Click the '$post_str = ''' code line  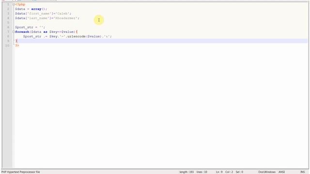pyautogui.click(x=30, y=27)
